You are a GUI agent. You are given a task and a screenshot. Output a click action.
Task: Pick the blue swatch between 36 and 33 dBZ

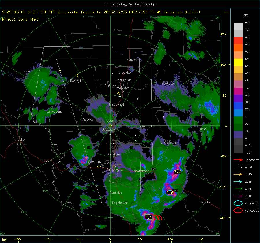point(238,106)
